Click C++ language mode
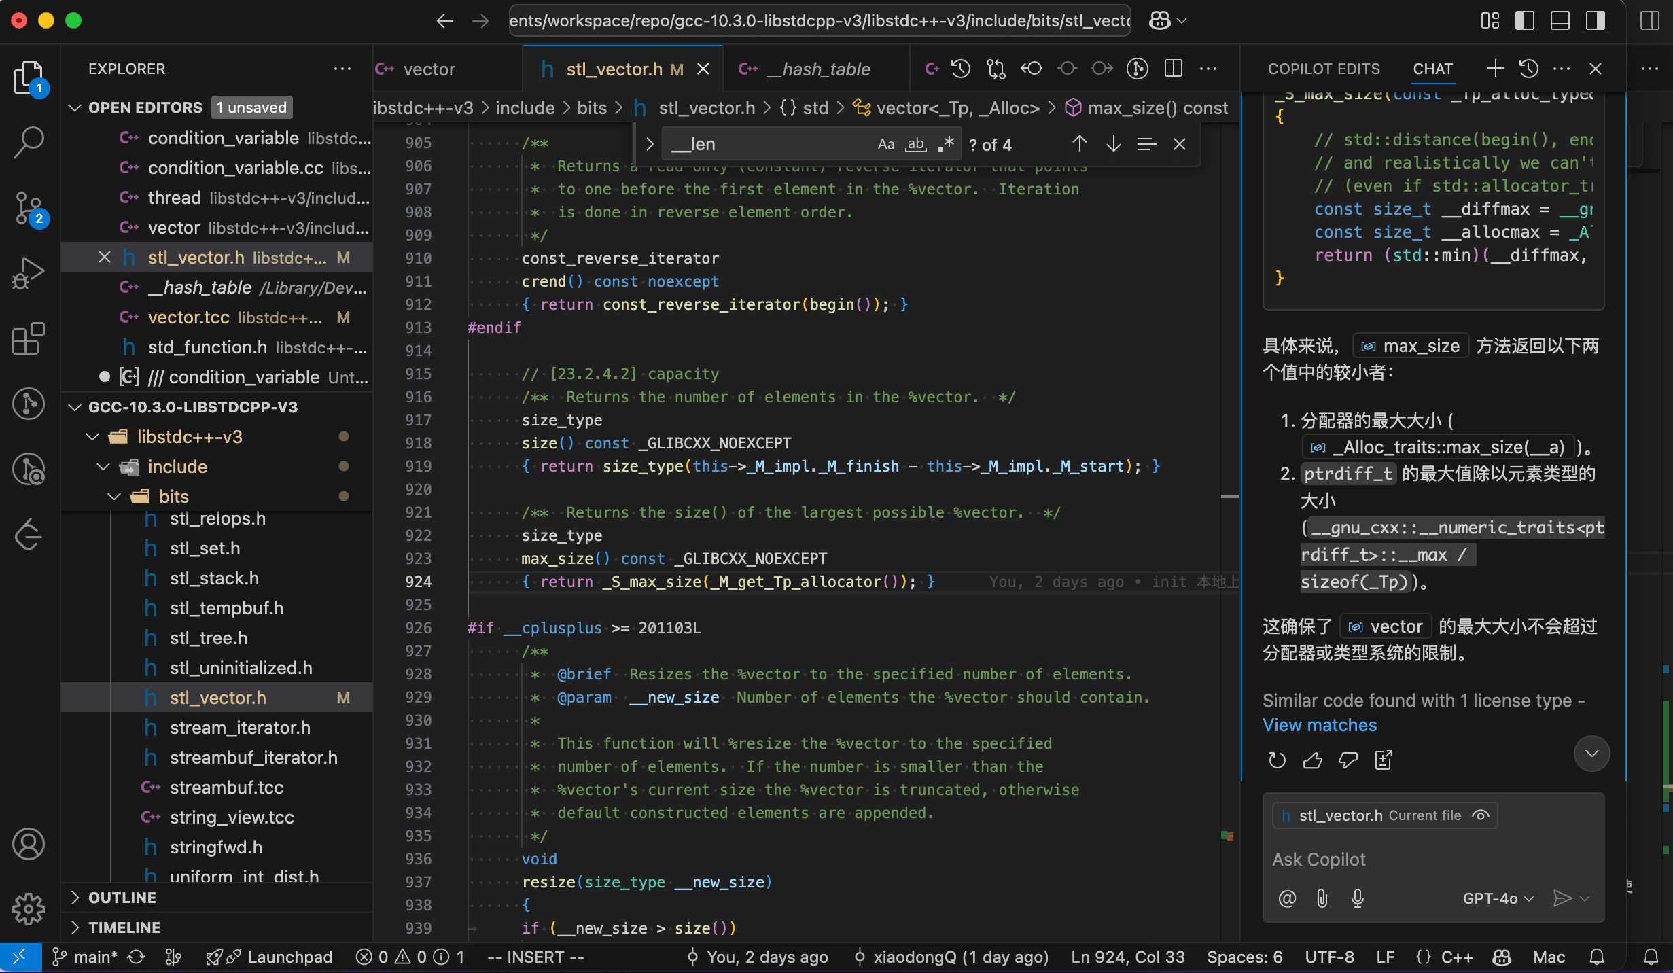This screenshot has height=973, width=1673. coord(1457,957)
